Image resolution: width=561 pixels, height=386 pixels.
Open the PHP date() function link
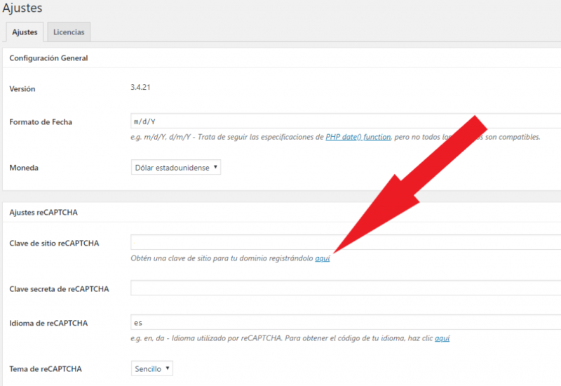358,137
